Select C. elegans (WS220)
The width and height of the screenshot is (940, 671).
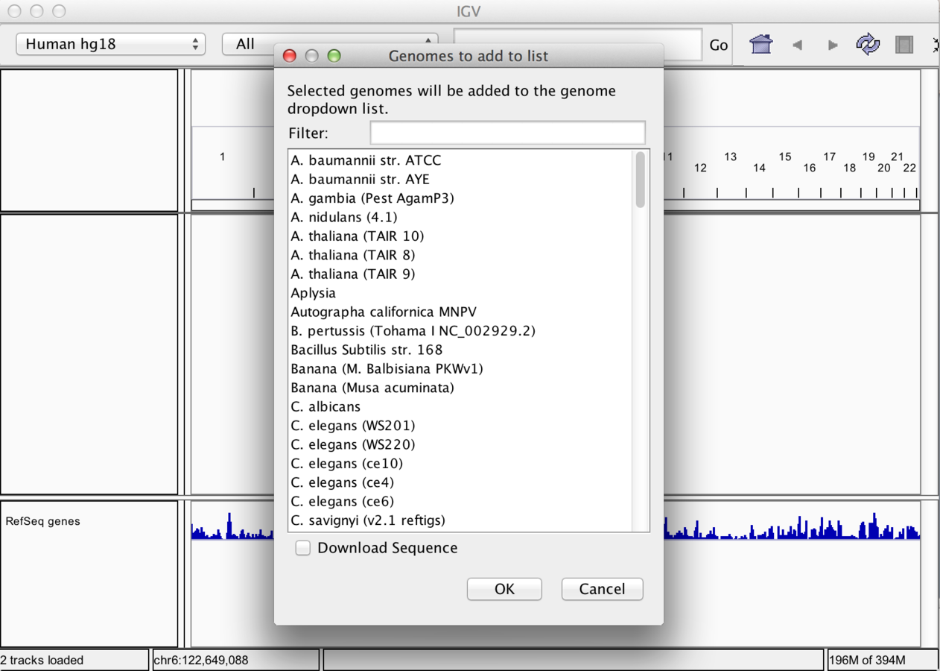point(461,444)
